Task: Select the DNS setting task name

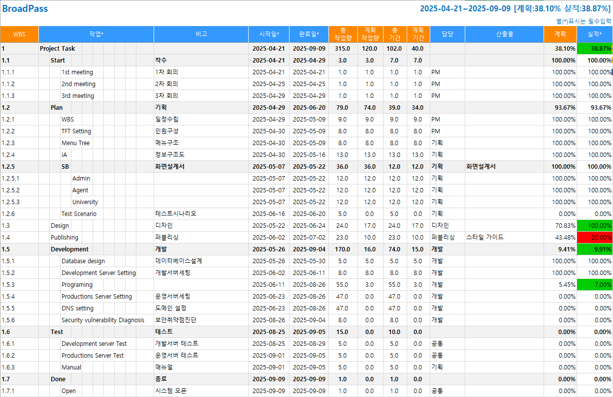Action: point(77,308)
